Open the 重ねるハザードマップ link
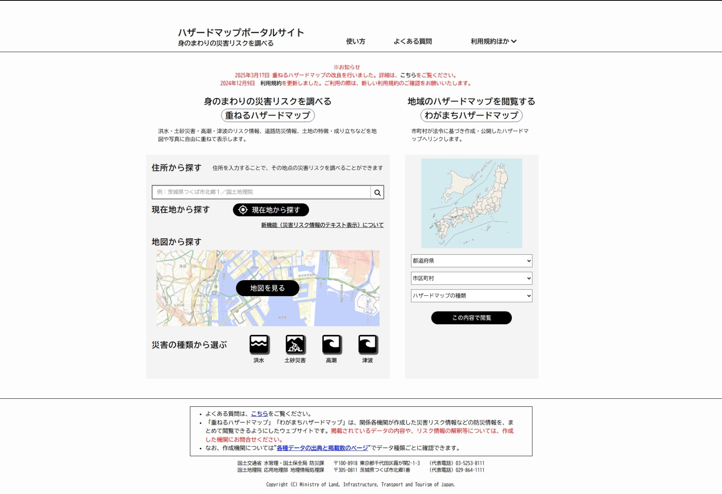 click(268, 116)
